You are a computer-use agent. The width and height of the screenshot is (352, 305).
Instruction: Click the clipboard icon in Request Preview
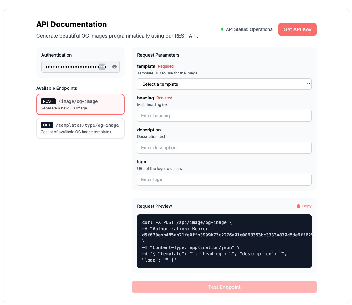pyautogui.click(x=298, y=206)
